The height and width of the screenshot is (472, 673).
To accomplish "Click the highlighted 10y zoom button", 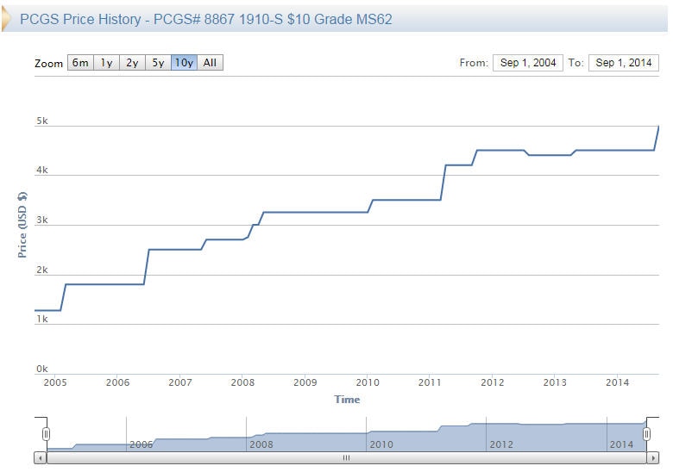I will point(184,63).
